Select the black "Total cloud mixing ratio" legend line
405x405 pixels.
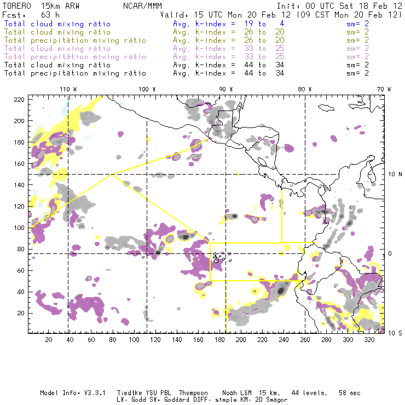[x=57, y=65]
